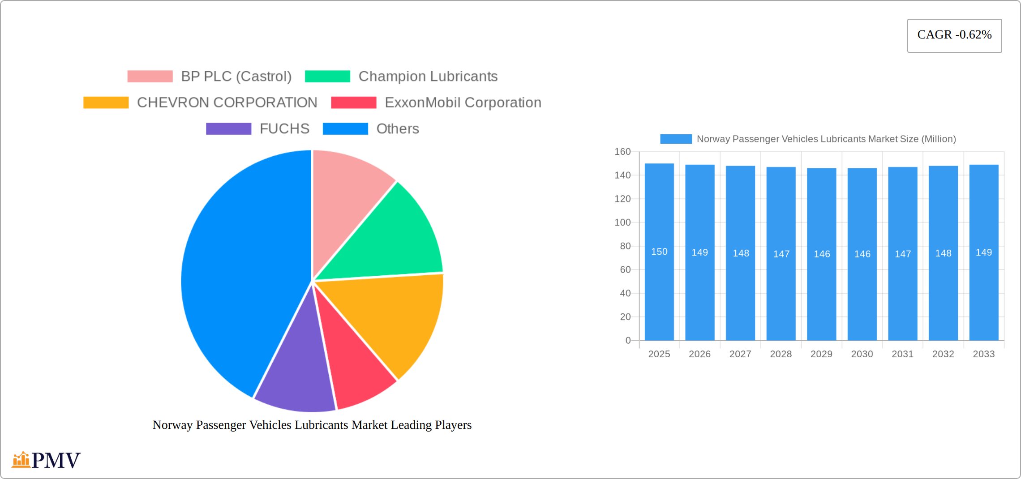This screenshot has width=1021, height=479.
Task: Click the 2026 bar labeled 149
Action: tap(700, 252)
